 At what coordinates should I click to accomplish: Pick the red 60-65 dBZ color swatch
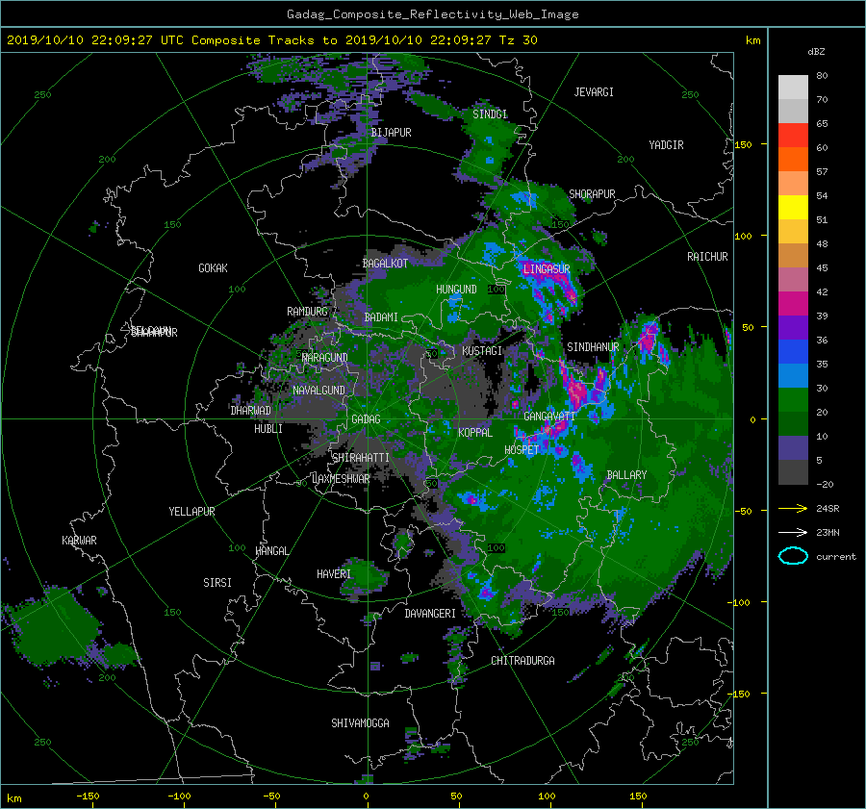793,136
